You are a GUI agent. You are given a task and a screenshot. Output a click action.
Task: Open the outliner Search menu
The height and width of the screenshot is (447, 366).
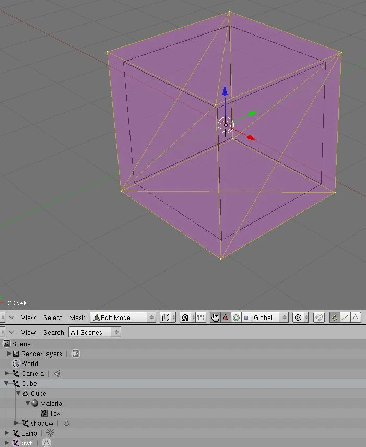(54, 333)
